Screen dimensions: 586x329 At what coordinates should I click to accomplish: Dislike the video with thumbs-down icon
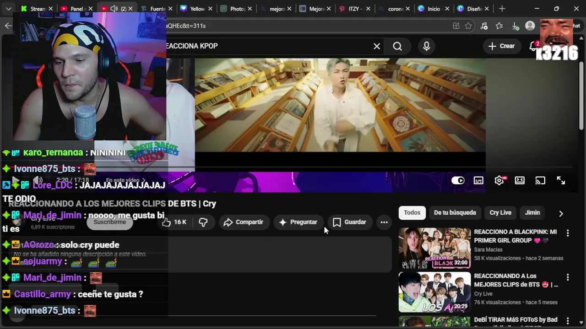pos(203,222)
